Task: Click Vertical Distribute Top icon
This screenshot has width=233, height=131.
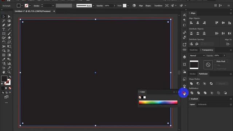Action: pos(191,33)
